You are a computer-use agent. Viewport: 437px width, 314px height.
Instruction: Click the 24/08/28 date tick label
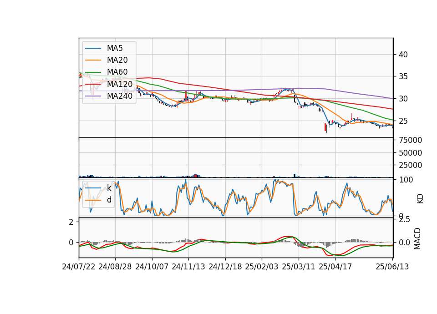(x=115, y=267)
